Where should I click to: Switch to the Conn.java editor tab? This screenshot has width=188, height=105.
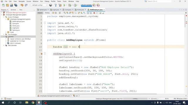68,10
